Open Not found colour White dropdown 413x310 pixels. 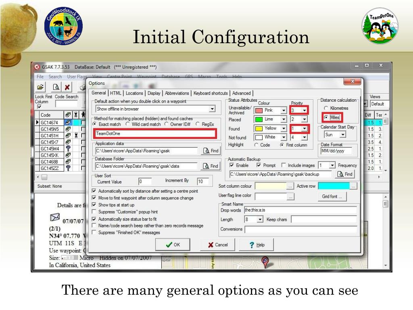click(x=284, y=137)
